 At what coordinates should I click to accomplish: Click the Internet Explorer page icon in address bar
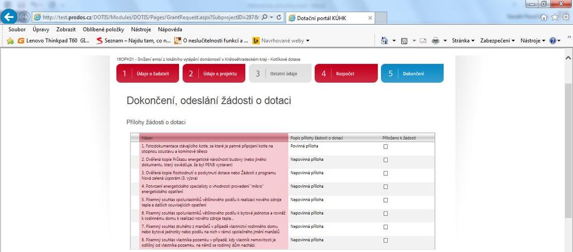tap(37, 17)
